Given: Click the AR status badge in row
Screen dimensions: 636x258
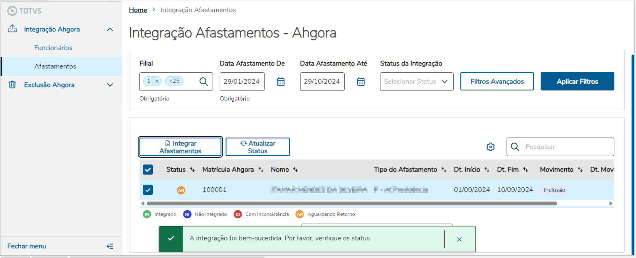Looking at the screenshot, I should click(181, 190).
